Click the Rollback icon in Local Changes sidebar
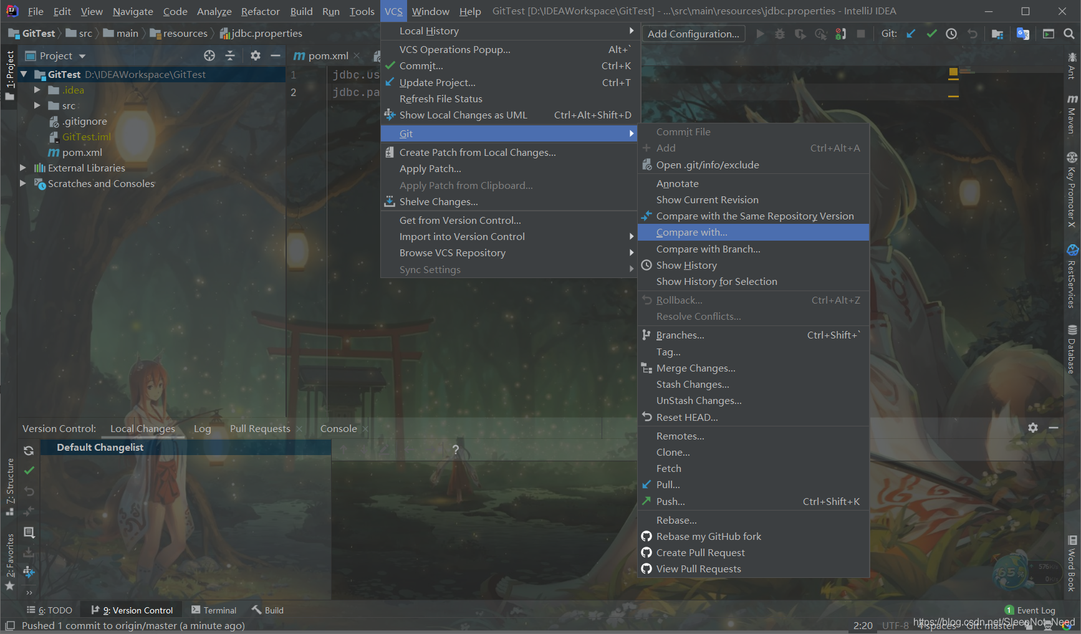The width and height of the screenshot is (1081, 634). pos(29,491)
